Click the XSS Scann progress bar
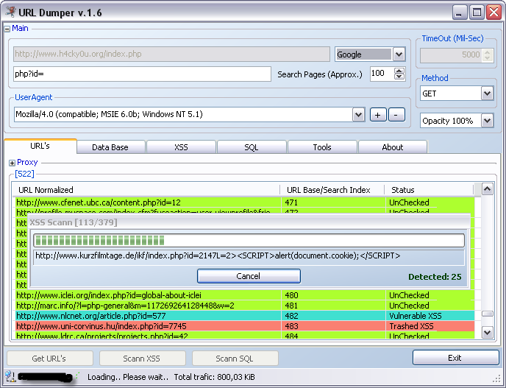506x388 pixels. click(x=249, y=240)
